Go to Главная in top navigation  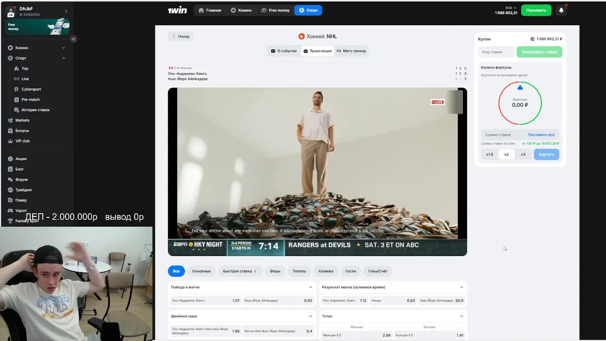tap(210, 10)
